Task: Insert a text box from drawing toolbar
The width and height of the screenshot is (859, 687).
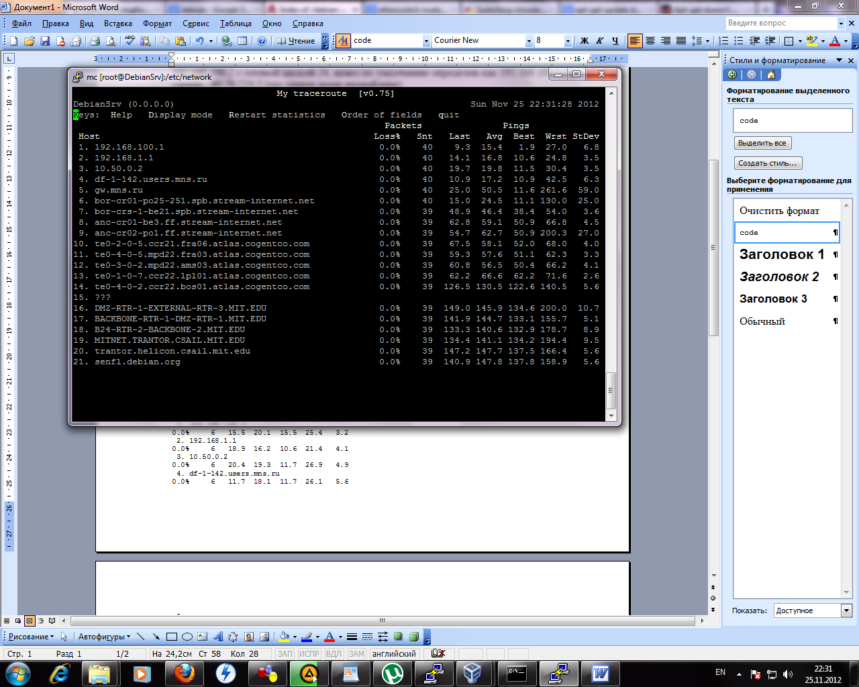Action: pos(203,637)
